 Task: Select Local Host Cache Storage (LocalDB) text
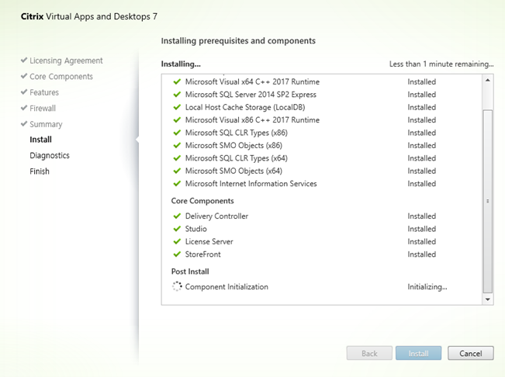click(x=245, y=107)
